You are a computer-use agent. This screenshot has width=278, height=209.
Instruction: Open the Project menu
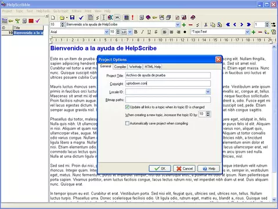7,11
